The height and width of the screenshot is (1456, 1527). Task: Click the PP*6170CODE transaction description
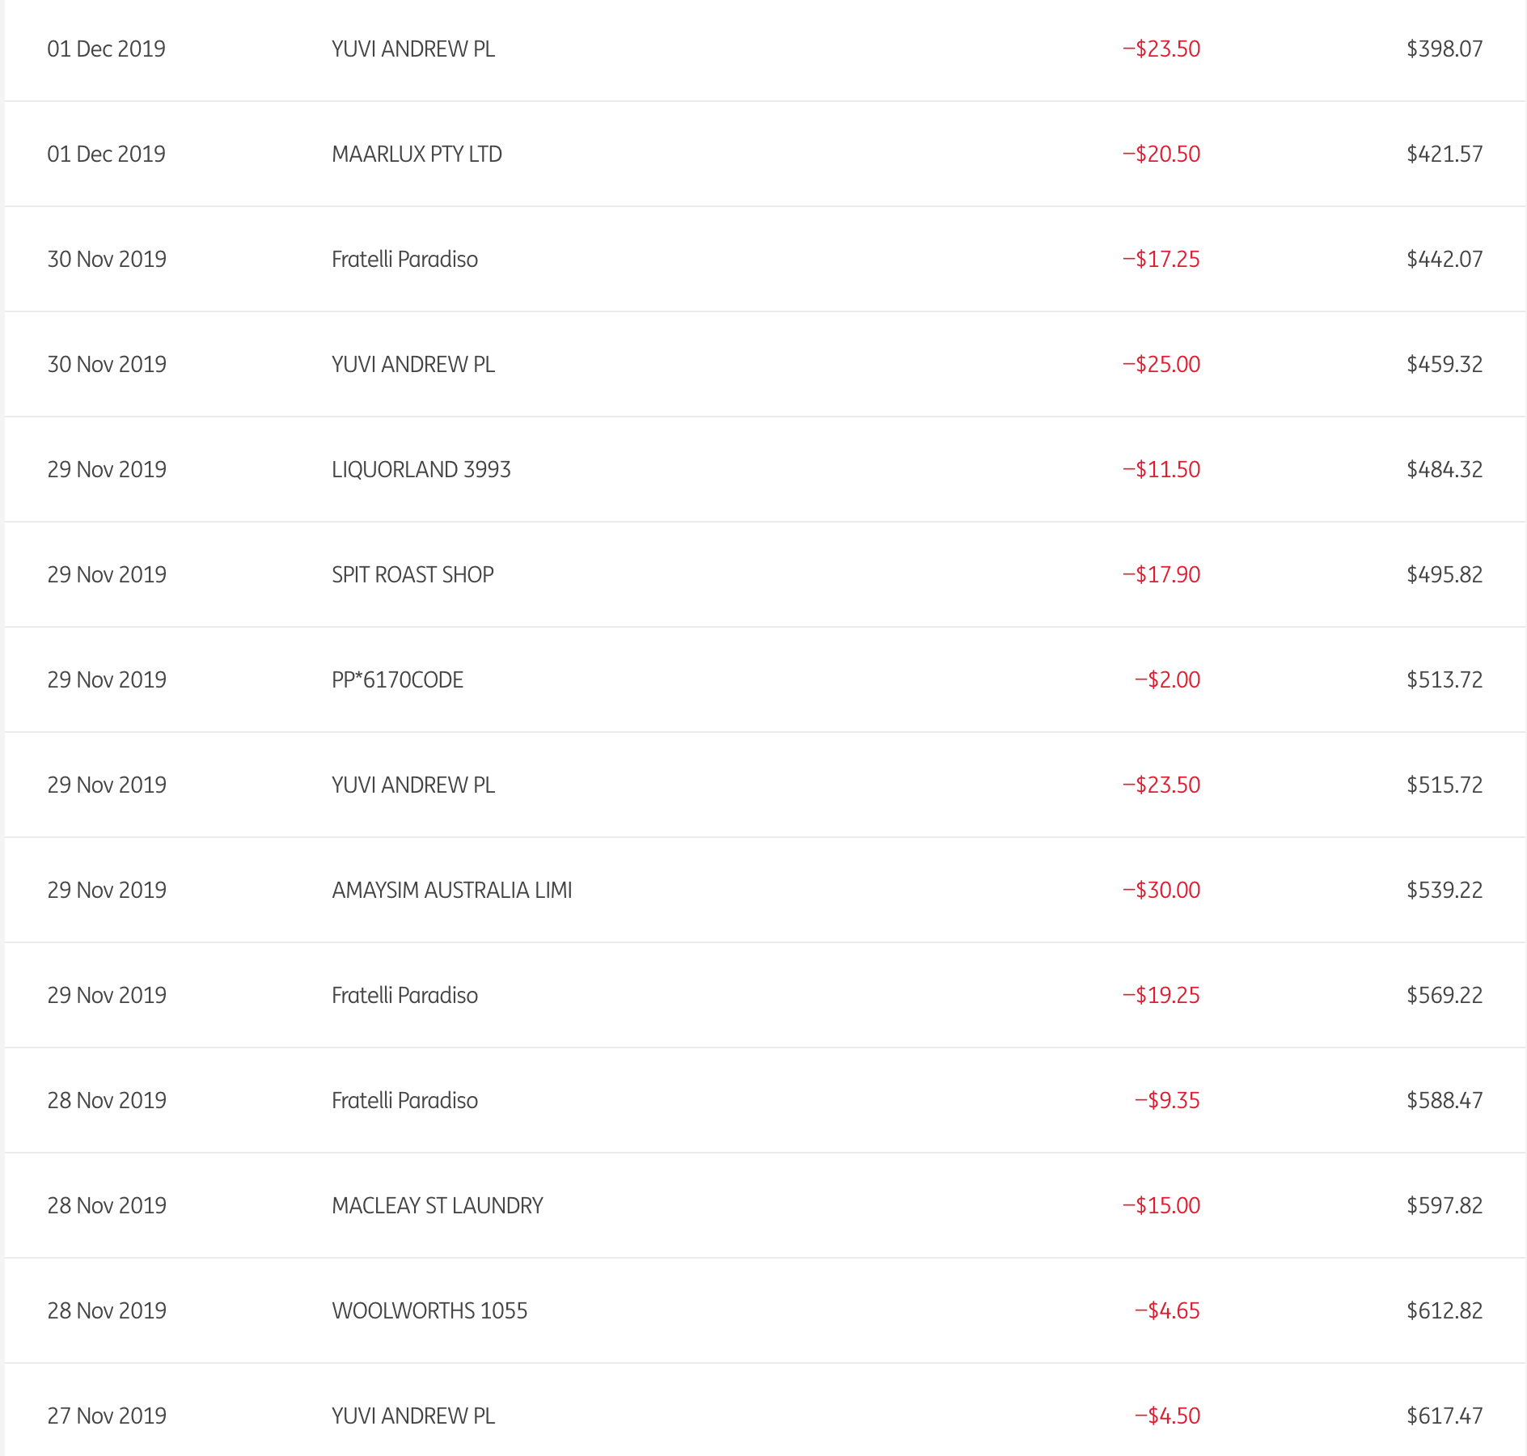[397, 679]
